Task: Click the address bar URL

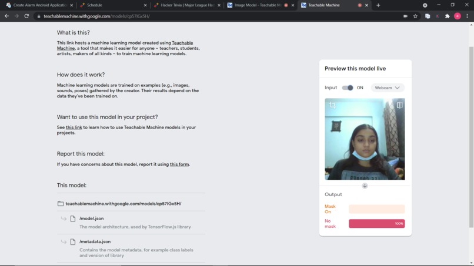Action: [x=96, y=16]
